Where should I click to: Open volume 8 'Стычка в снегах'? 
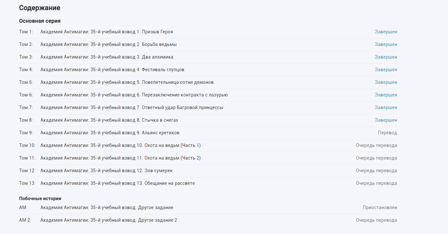109,120
